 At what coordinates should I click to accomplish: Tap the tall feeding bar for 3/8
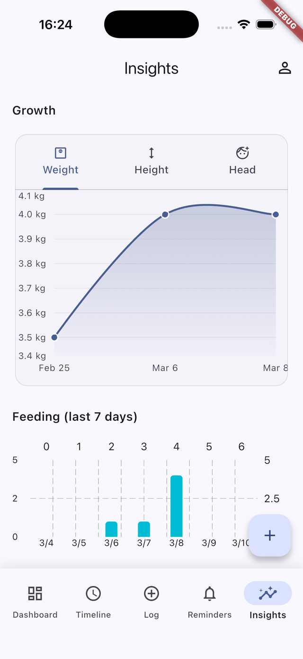176,505
